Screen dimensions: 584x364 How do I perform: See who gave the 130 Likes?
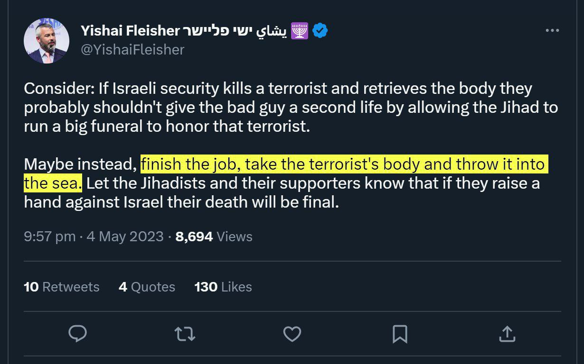pos(223,287)
